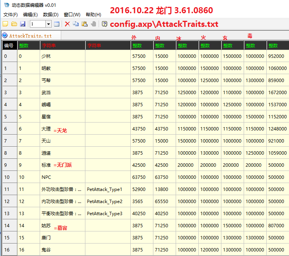The width and height of the screenshot is (289, 256).
Task: Open the toolbar number dropdown arrow
Action: [x=48, y=24]
